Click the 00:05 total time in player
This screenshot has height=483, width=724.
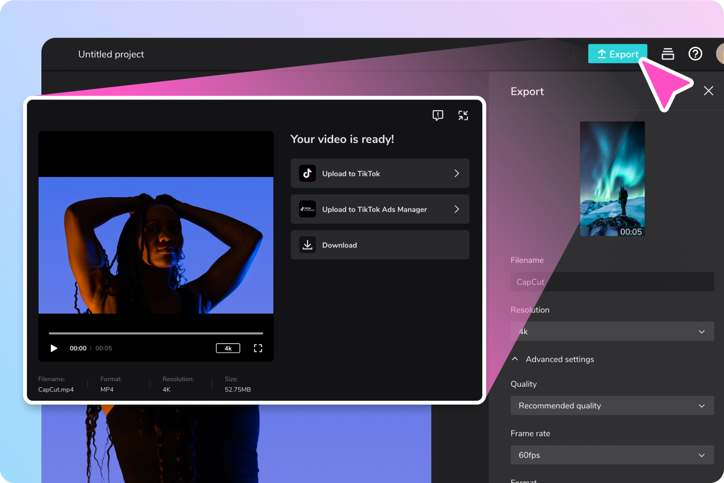point(103,348)
